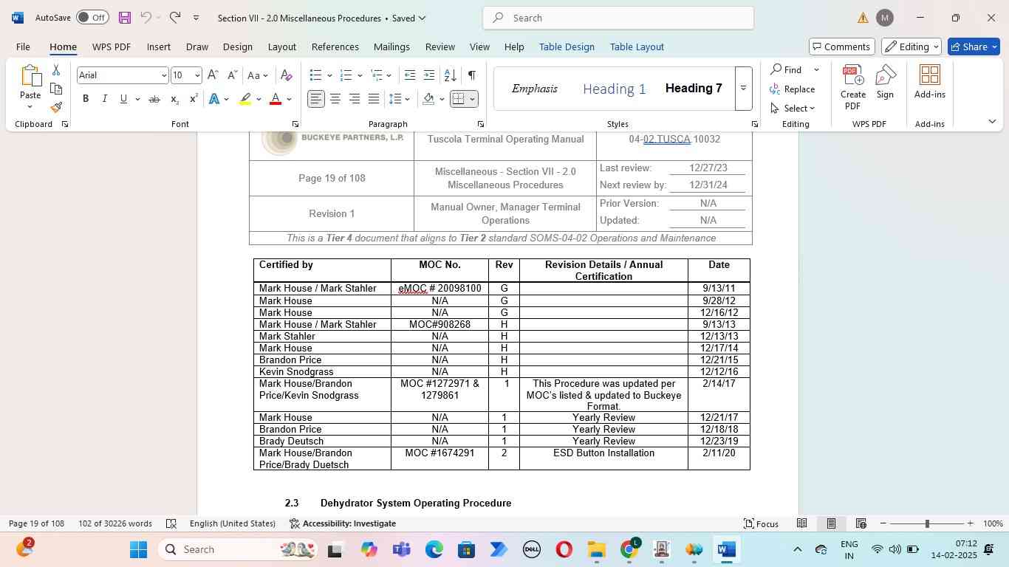Click the Sign icon in WPS PDF
The image size is (1009, 567).
pos(885,82)
